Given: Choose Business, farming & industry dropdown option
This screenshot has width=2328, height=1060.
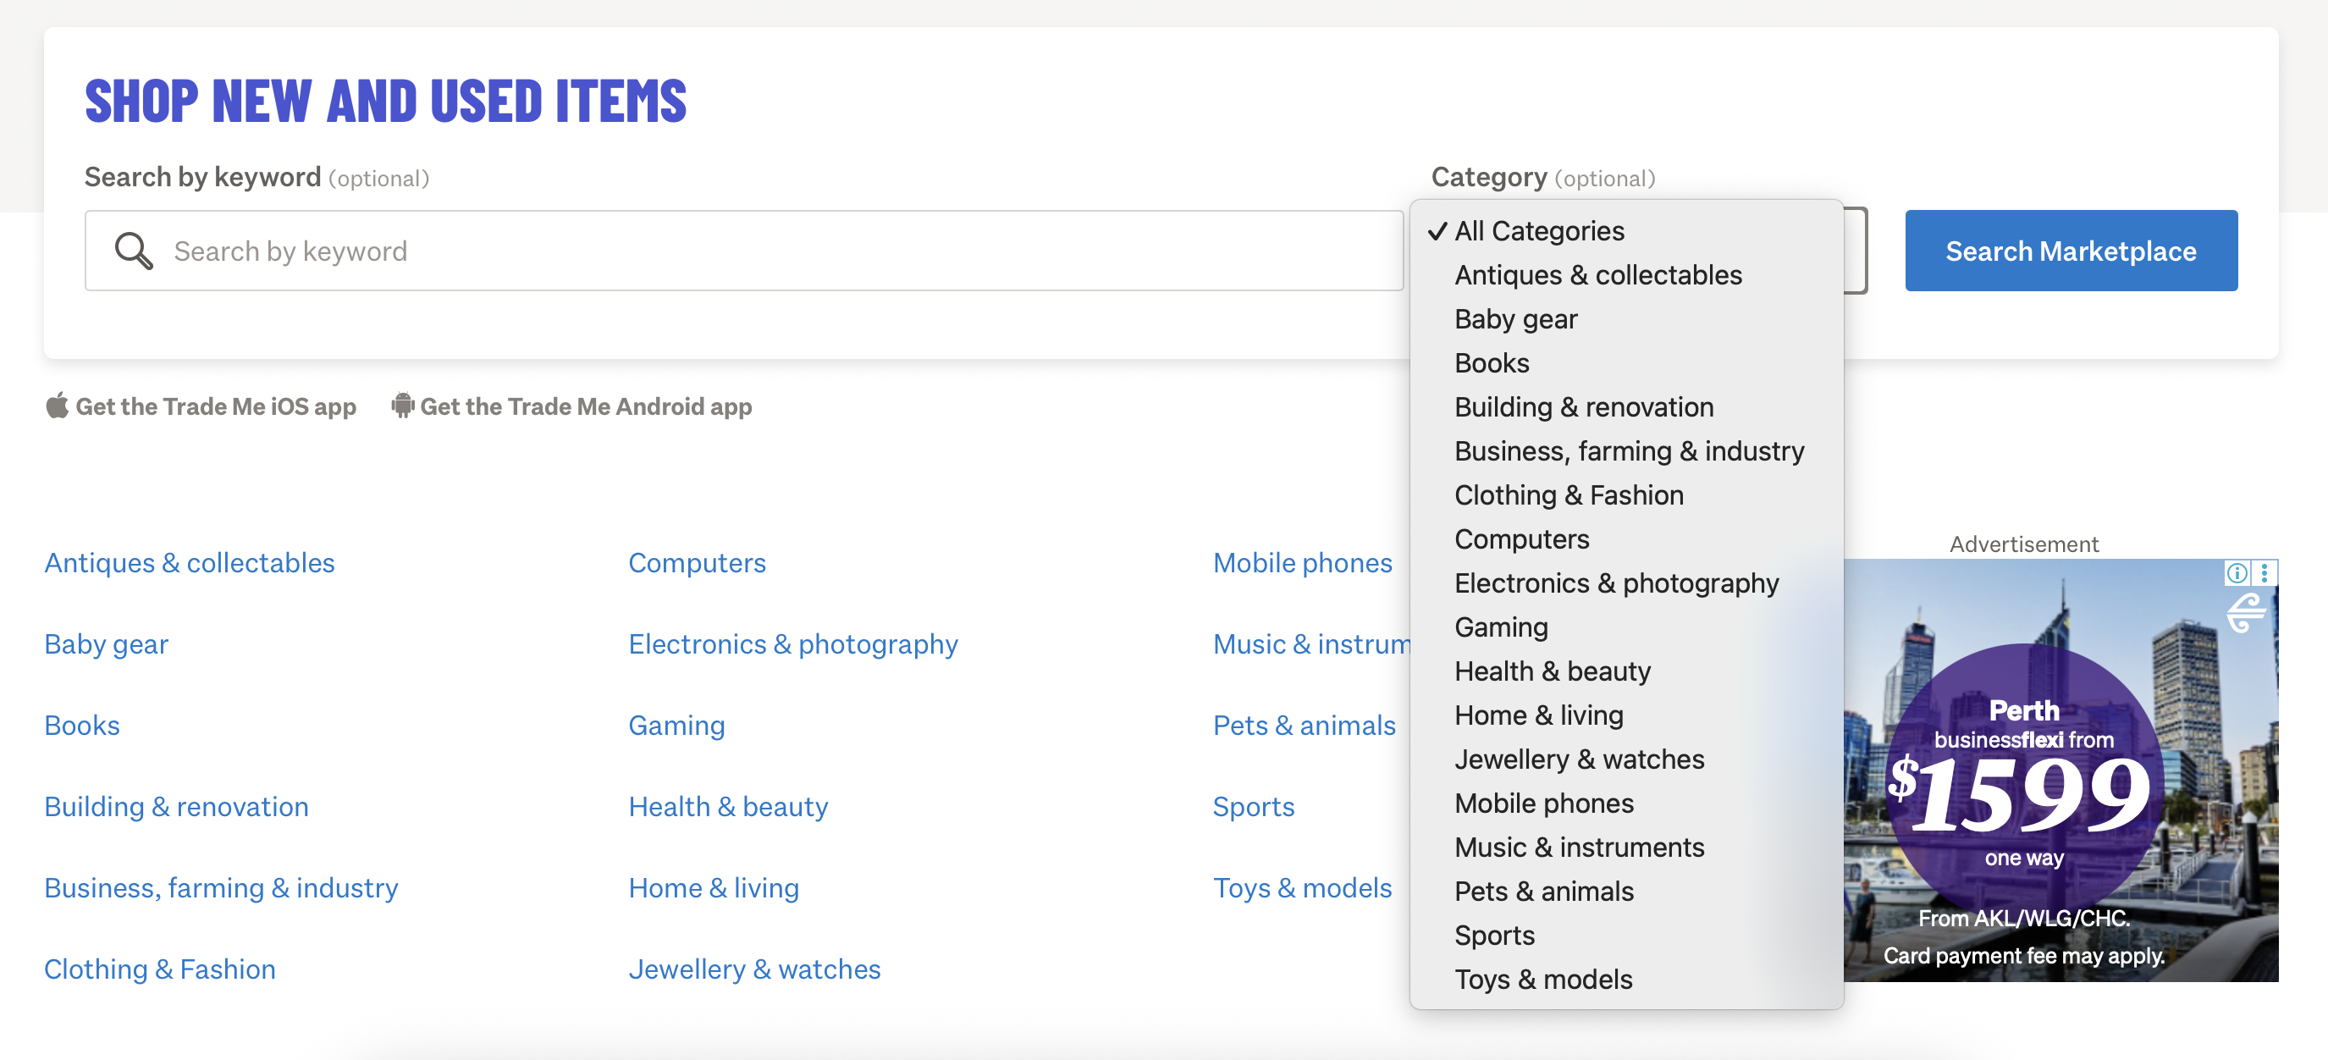Looking at the screenshot, I should coord(1629,451).
